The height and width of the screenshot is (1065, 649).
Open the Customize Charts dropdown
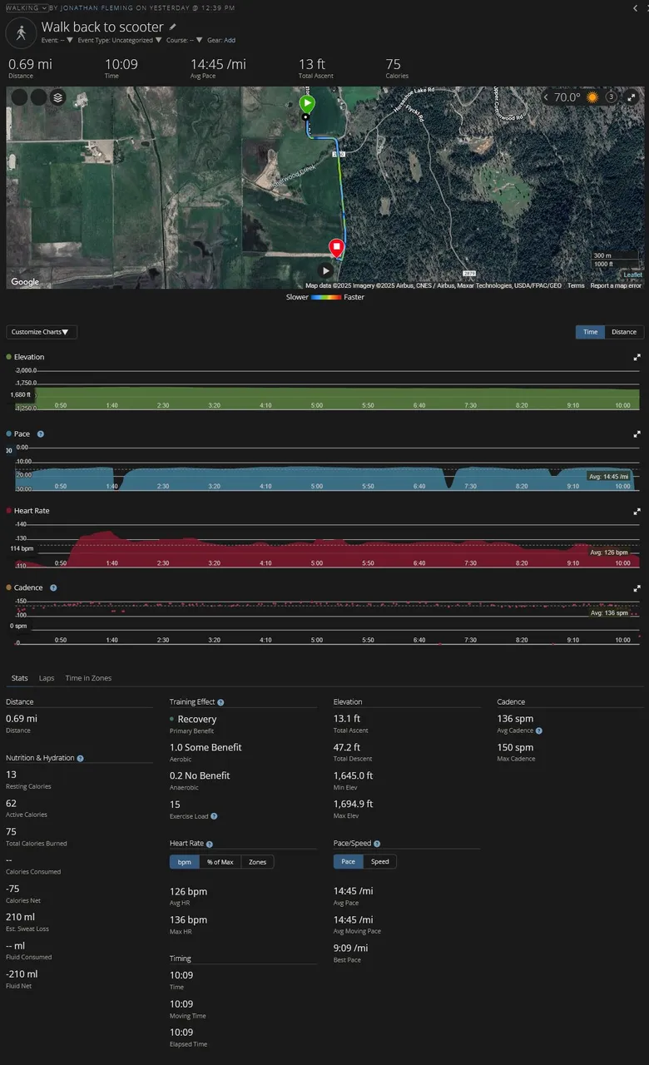(x=42, y=332)
